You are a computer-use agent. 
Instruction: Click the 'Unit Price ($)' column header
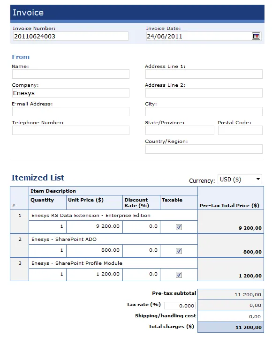point(86,200)
